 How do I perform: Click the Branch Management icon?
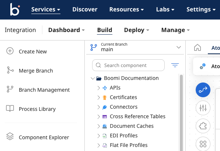[10, 89]
